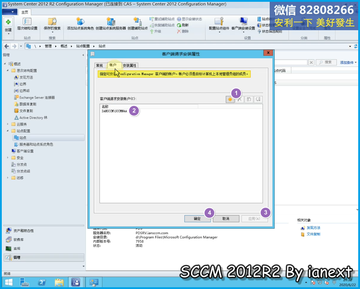Open 发现方法 under related objects

313,228
